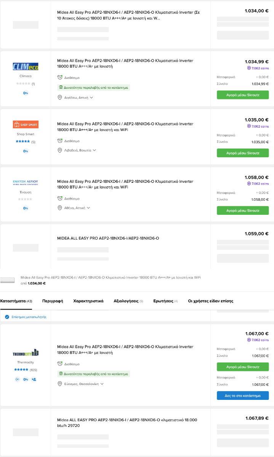This screenshot has height=457, width=274.
Task: Click the Shop Smart store name
Action: [26, 134]
